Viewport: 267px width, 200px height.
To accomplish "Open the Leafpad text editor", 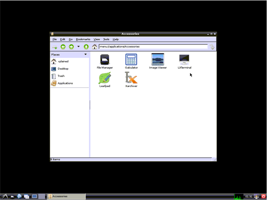I will [x=104, y=80].
